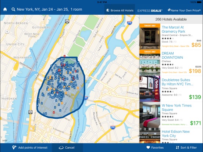Click the hotel building icon beside Browse All Hotels
The height and width of the screenshot is (152, 203).
[x=108, y=10]
